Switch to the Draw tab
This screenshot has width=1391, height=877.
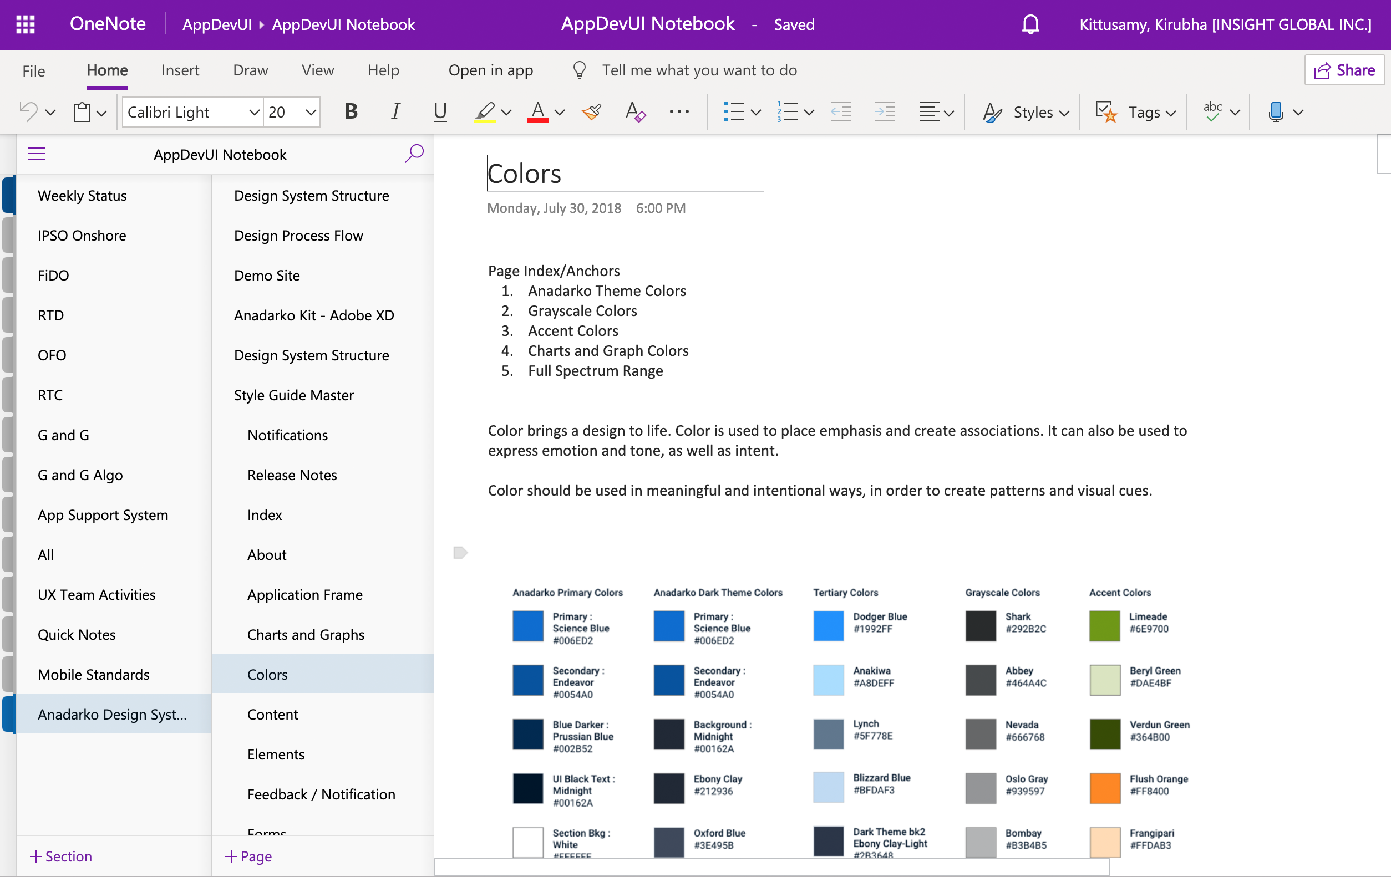(250, 70)
